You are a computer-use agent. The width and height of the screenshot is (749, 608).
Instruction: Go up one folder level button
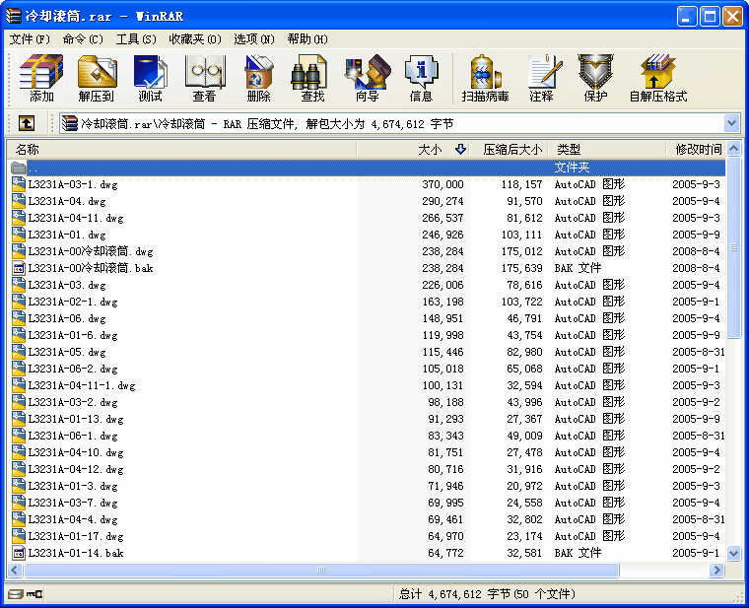click(27, 123)
